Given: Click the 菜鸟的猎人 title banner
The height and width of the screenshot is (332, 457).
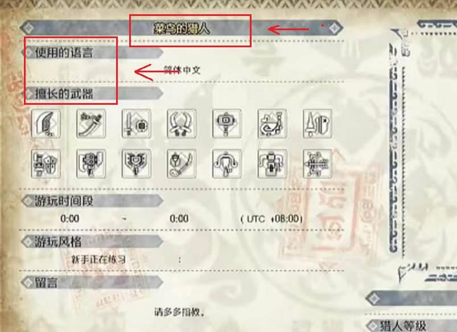Looking at the screenshot, I should [182, 28].
